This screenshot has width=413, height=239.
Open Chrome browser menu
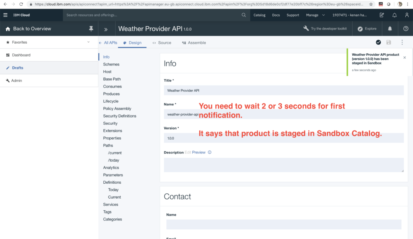click(407, 4)
